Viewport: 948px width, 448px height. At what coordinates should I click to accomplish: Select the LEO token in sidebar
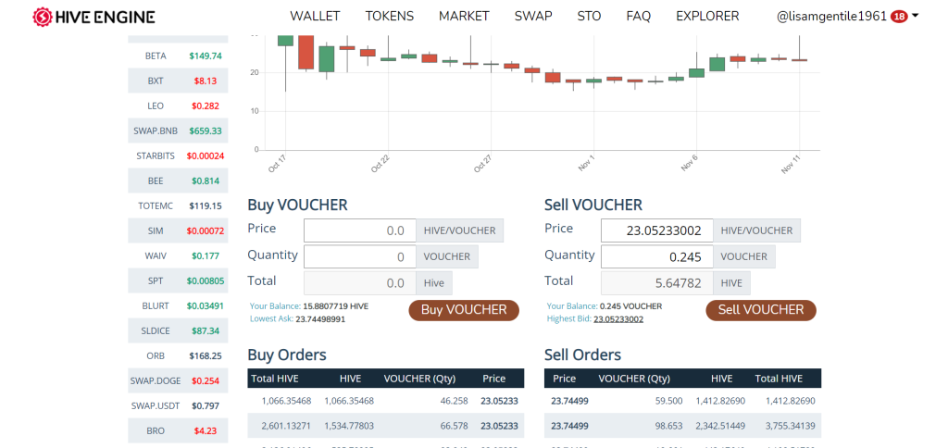[178, 106]
